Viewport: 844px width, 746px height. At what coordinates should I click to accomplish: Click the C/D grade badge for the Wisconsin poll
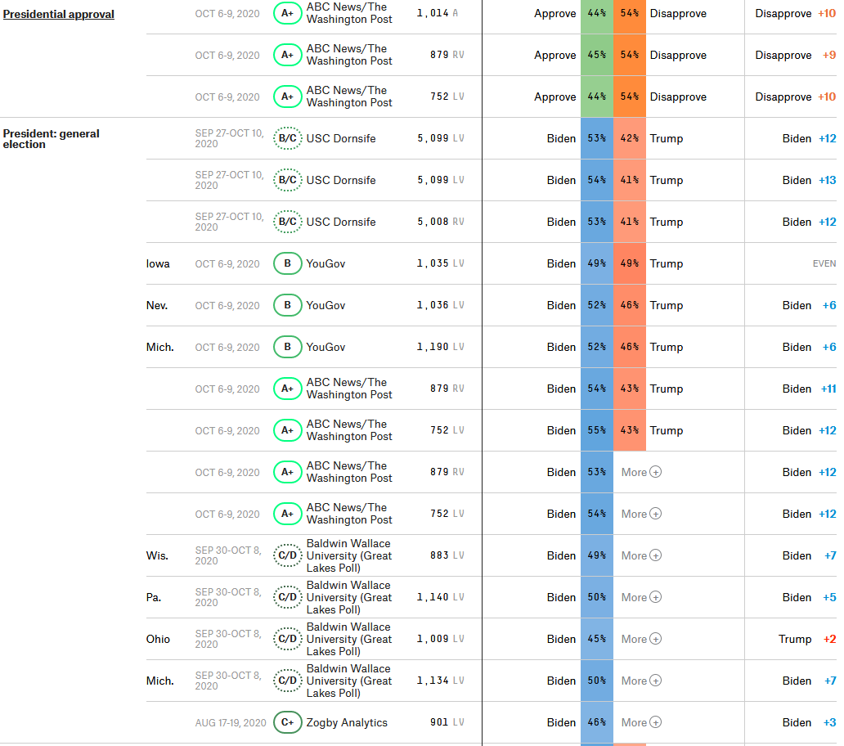tap(287, 555)
